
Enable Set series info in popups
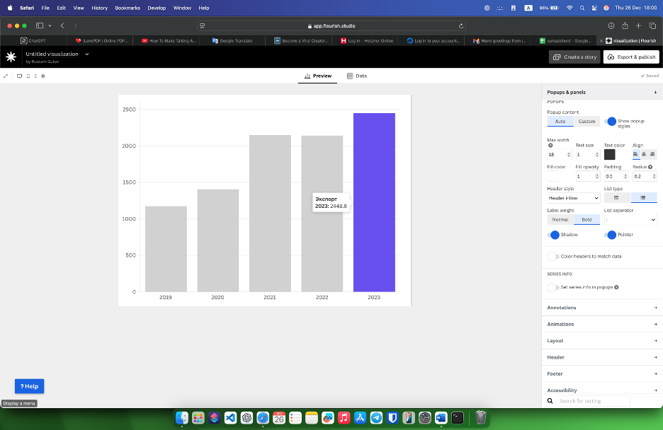click(x=553, y=287)
